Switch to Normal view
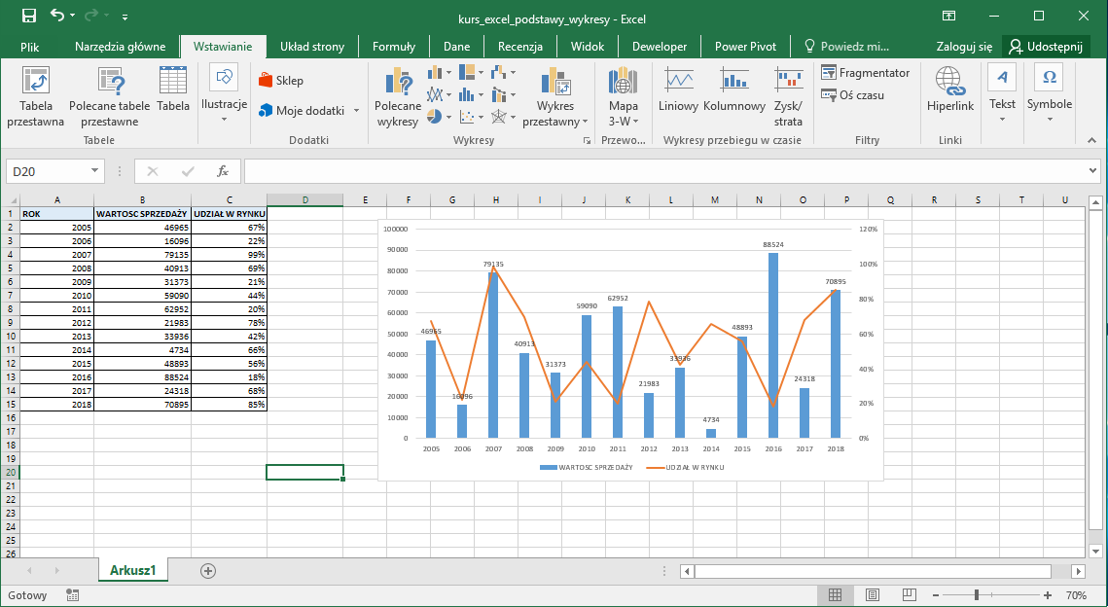 (x=835, y=595)
